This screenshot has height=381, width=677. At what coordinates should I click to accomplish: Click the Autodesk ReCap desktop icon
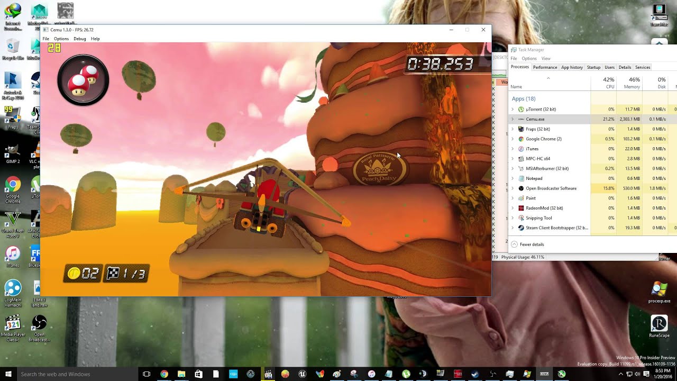(12, 86)
